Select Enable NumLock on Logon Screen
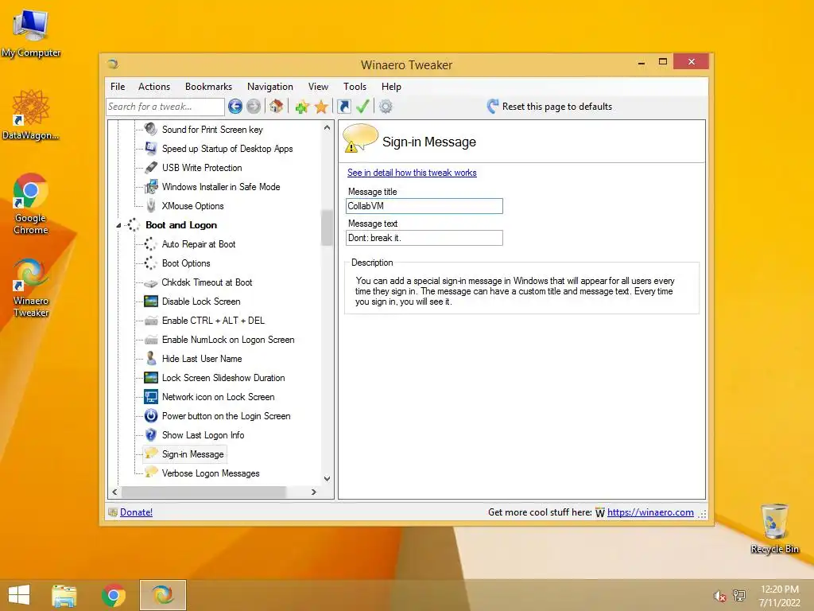The width and height of the screenshot is (814, 611). (228, 340)
